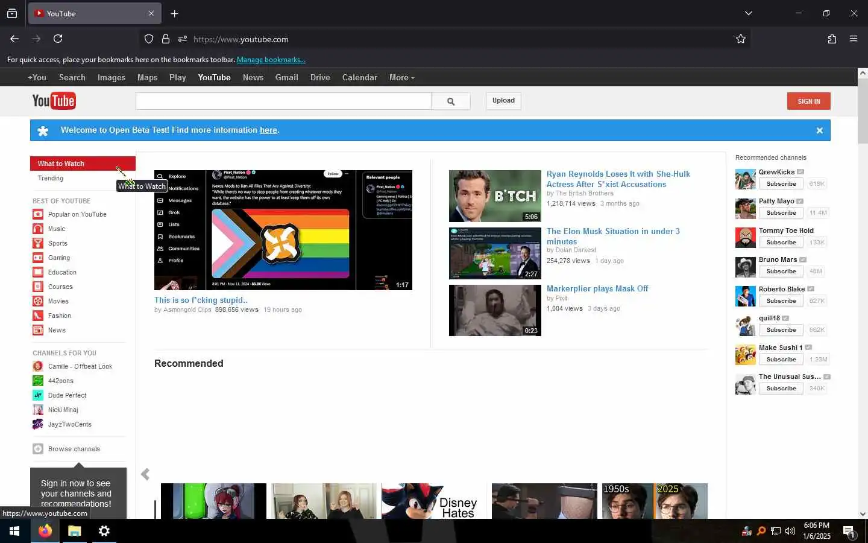This screenshot has height=543, width=868.
Task: Open the large Asmongold Clips featured thumbnail
Action: click(x=283, y=230)
